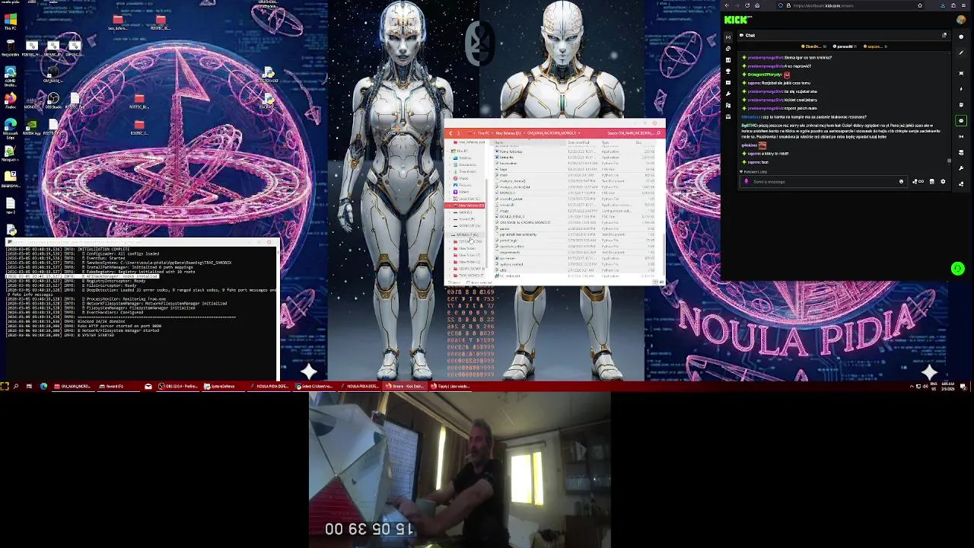The image size is (974, 548).
Task: Open the address bar path dropdown chevron
Action: click(579, 133)
